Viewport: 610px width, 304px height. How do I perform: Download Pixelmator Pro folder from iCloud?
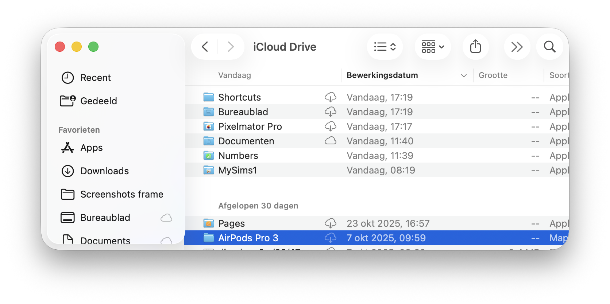(331, 126)
